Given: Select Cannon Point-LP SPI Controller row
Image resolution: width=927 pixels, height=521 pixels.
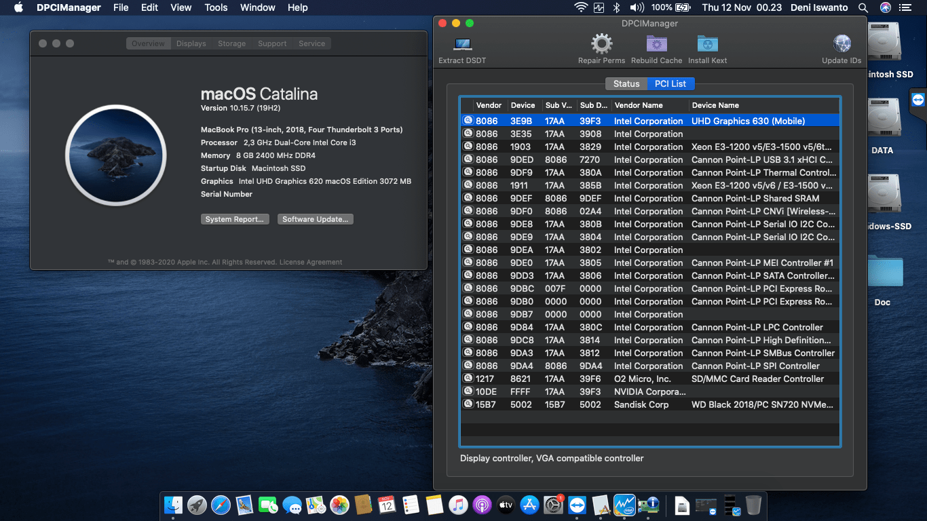Looking at the screenshot, I should pyautogui.click(x=650, y=366).
